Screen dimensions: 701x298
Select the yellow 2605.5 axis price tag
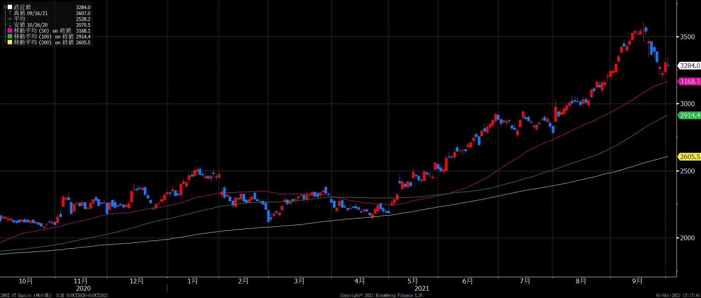[x=689, y=157]
